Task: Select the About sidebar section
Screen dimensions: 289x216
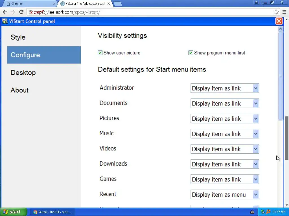Action: click(x=44, y=90)
